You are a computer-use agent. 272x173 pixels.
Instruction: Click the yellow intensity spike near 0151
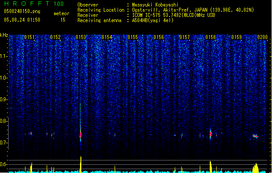pyautogui.click(x=31, y=167)
